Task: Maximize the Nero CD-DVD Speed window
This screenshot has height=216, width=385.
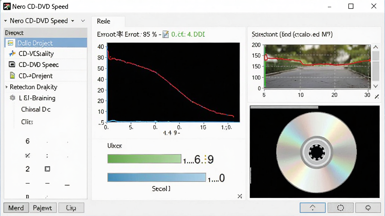Action: pos(351,6)
